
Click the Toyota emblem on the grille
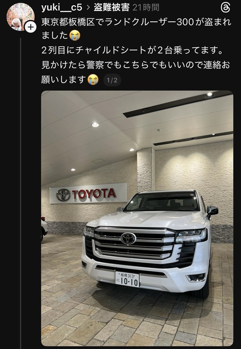[x=128, y=238]
